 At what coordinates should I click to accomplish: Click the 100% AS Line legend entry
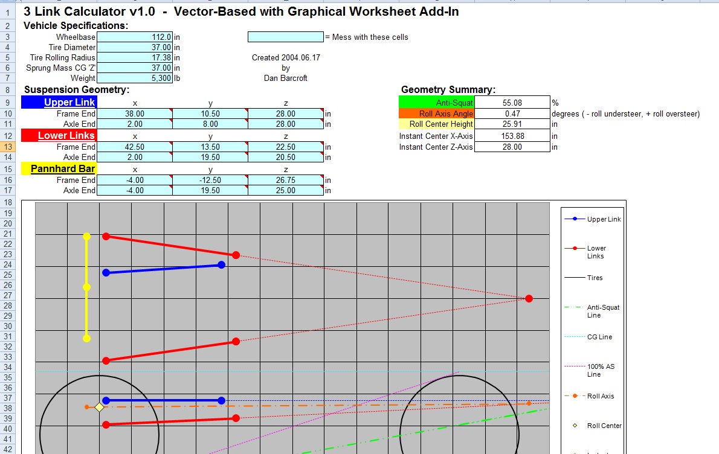(601, 370)
